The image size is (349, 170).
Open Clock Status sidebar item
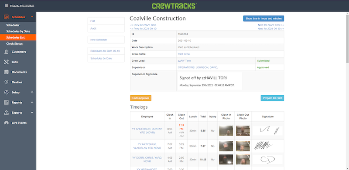click(14, 44)
